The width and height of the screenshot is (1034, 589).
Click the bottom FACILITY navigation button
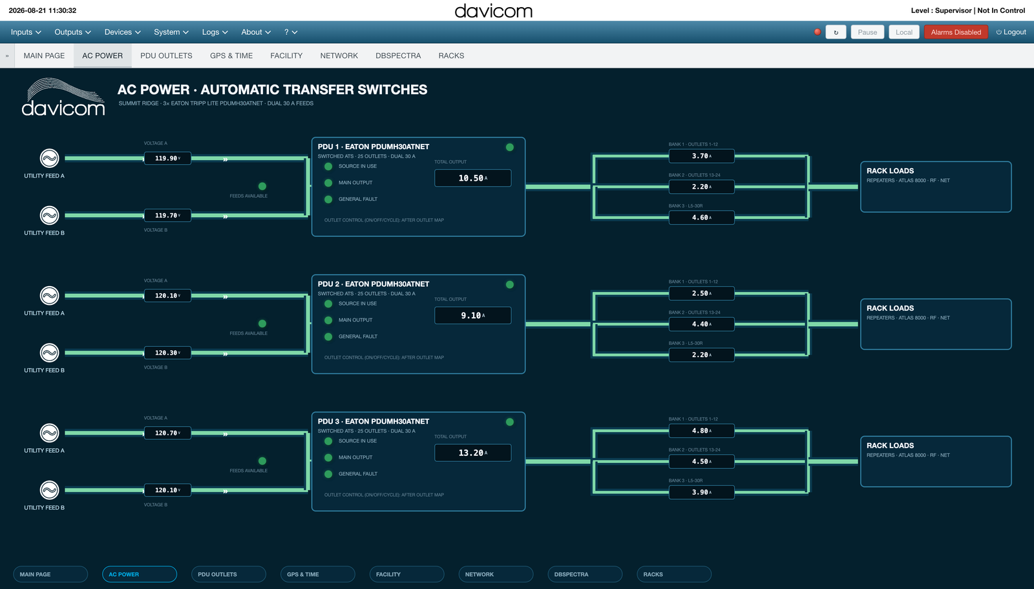click(406, 574)
